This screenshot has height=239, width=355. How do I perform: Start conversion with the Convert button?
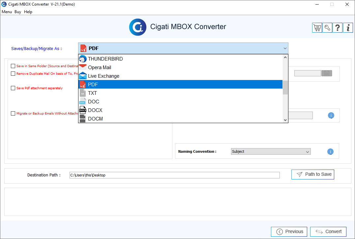click(x=328, y=231)
